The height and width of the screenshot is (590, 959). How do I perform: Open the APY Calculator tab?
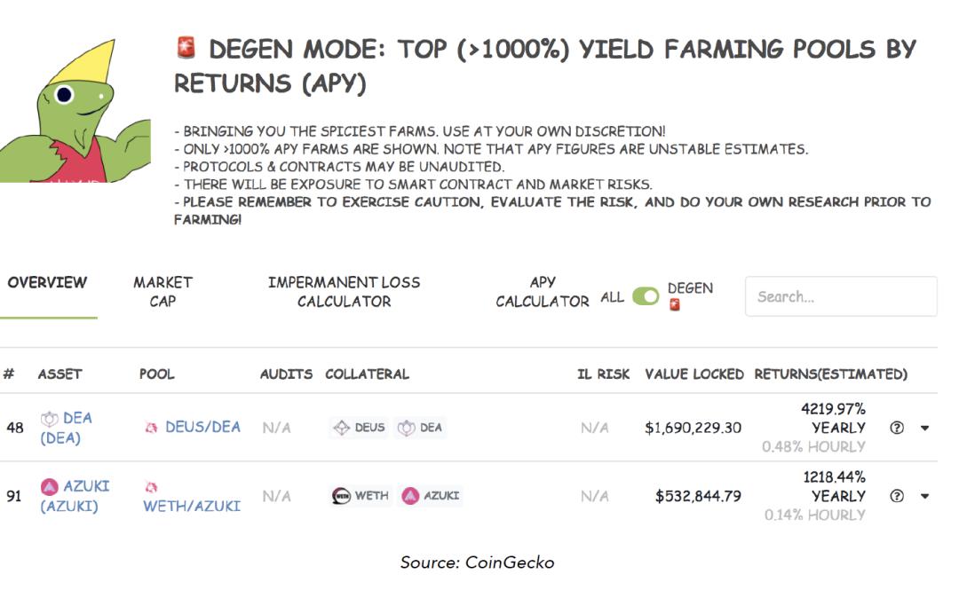pos(542,292)
